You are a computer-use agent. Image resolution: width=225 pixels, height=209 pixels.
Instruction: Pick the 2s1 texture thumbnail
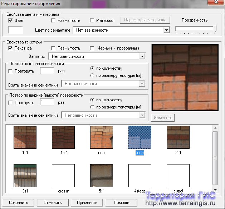[178, 137]
